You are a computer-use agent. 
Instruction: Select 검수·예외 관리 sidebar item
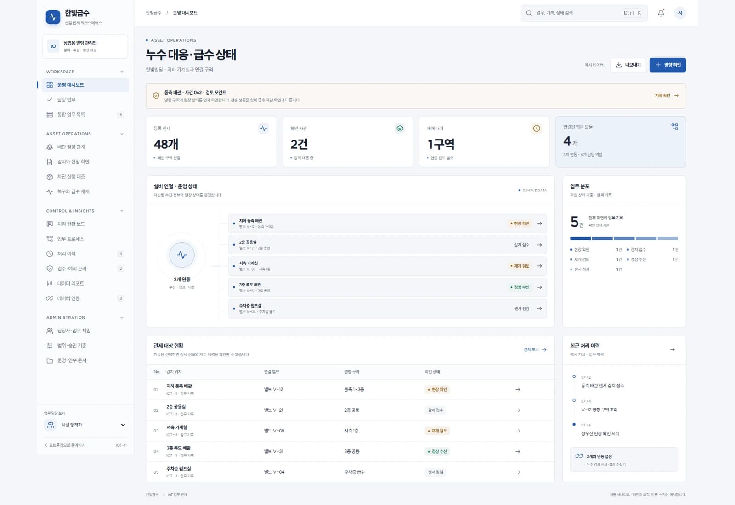[x=85, y=269]
